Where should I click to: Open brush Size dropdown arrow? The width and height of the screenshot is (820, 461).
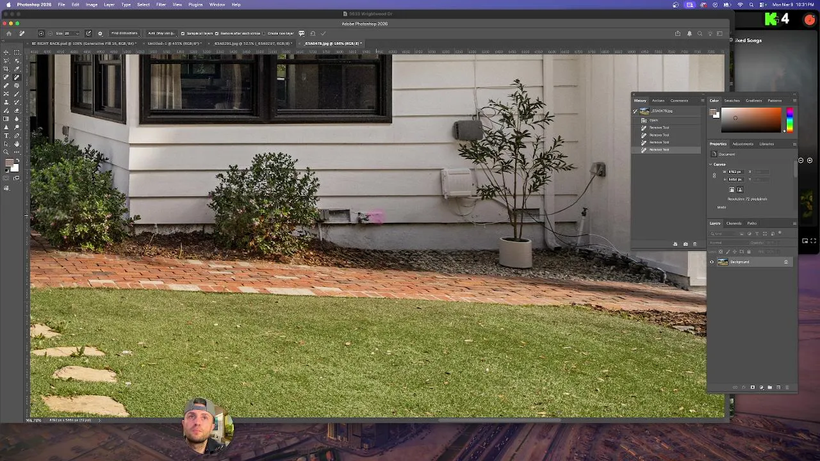77,33
